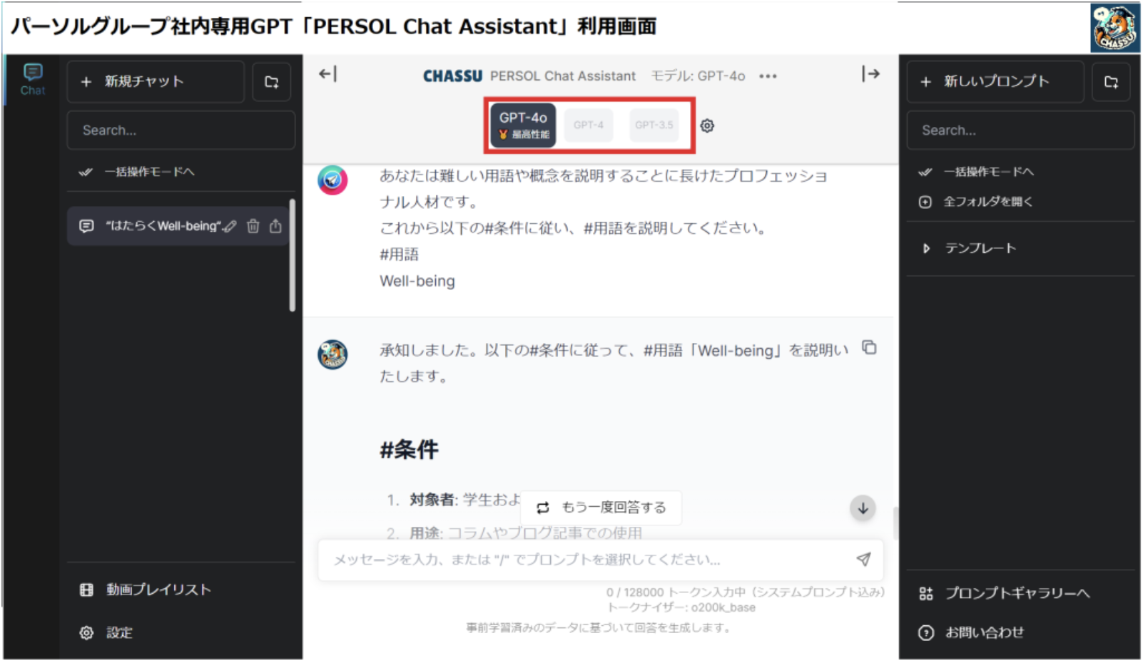The width and height of the screenshot is (1143, 663).
Task: Collapse the left chat sidebar
Action: (x=327, y=74)
